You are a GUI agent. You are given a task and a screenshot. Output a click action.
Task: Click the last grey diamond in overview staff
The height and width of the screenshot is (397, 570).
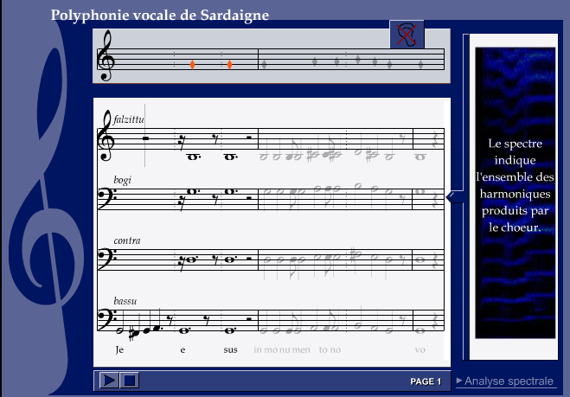click(x=420, y=65)
